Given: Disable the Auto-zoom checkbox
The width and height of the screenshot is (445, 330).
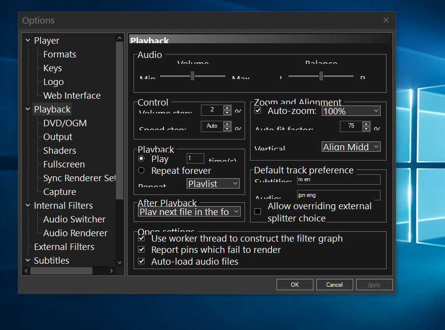Looking at the screenshot, I should 258,110.
